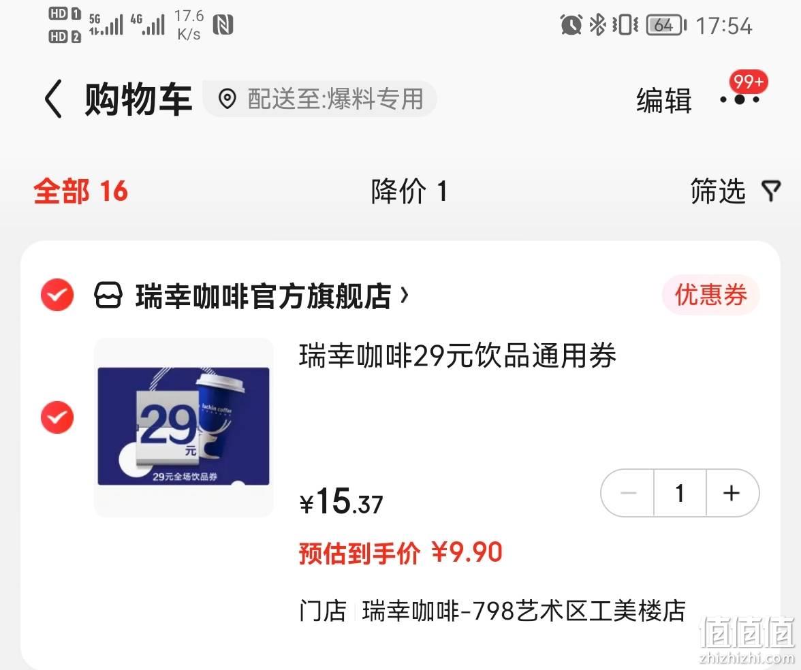The height and width of the screenshot is (670, 801).
Task: Open the three-dot more menu with 99+ badge
Action: pyautogui.click(x=740, y=99)
